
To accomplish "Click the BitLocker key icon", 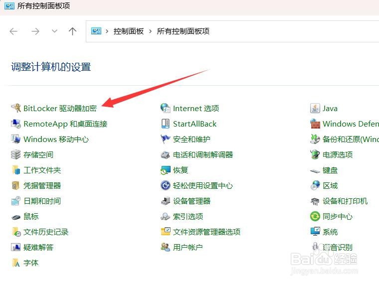I will (x=16, y=108).
